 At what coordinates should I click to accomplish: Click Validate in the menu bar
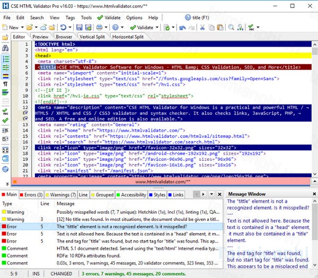109,18
